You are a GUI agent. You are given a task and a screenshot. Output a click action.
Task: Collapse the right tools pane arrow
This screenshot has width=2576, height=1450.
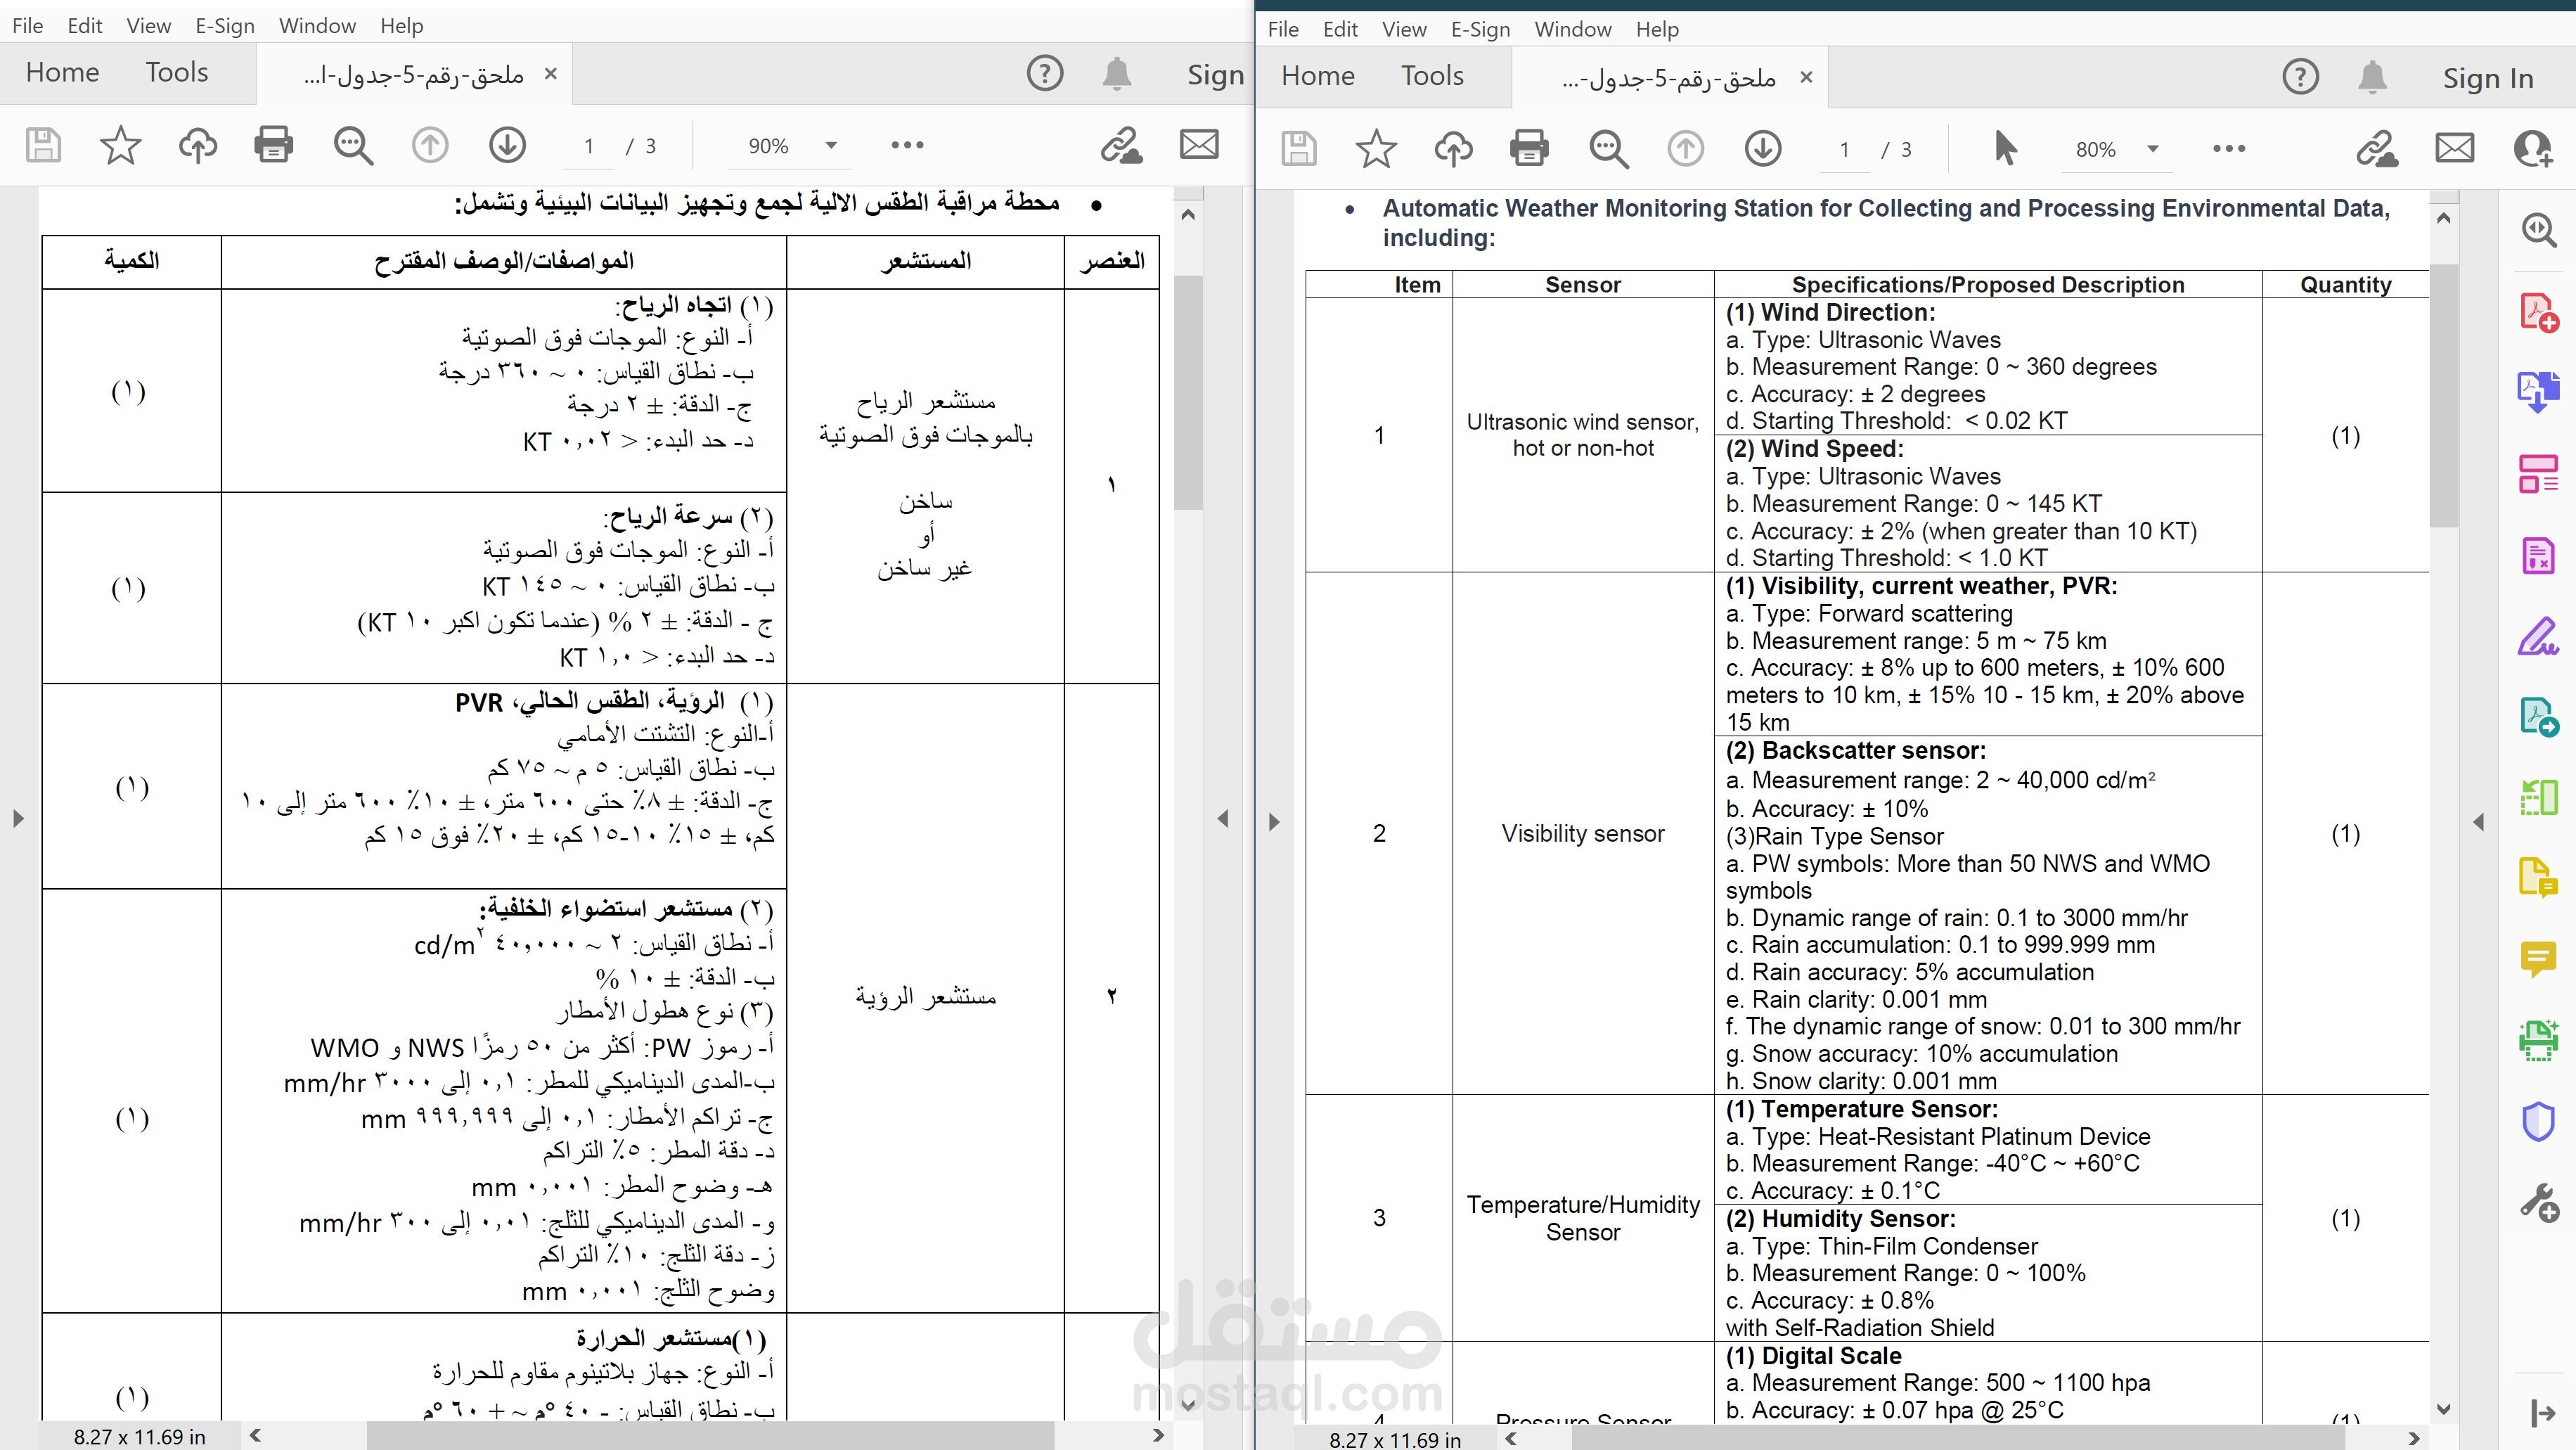[x=2478, y=822]
